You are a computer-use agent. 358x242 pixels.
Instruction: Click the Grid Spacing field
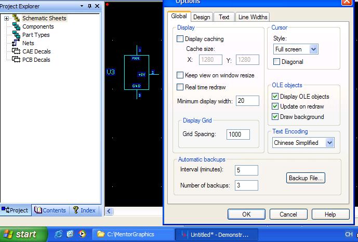238,135
